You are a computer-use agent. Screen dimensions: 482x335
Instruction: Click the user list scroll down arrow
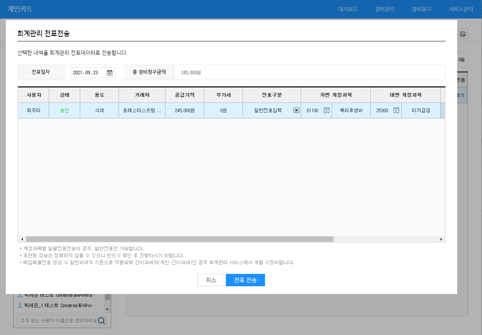point(107,309)
